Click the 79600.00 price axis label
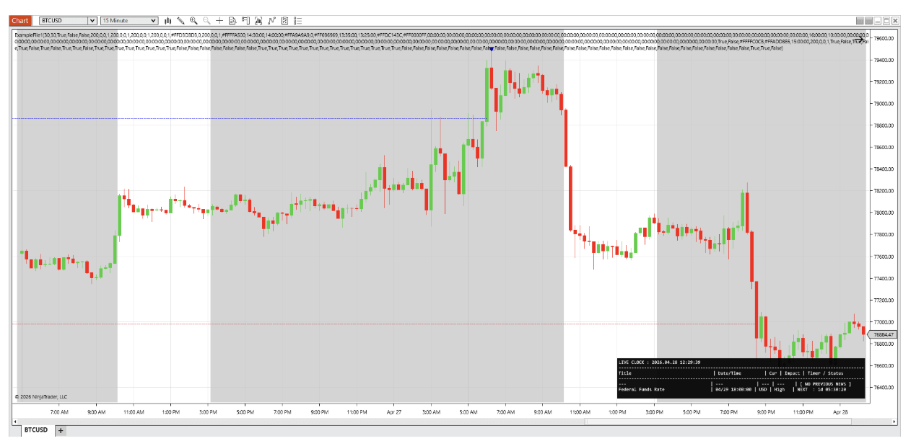Screen dimensions: 911x441 (x=884, y=38)
